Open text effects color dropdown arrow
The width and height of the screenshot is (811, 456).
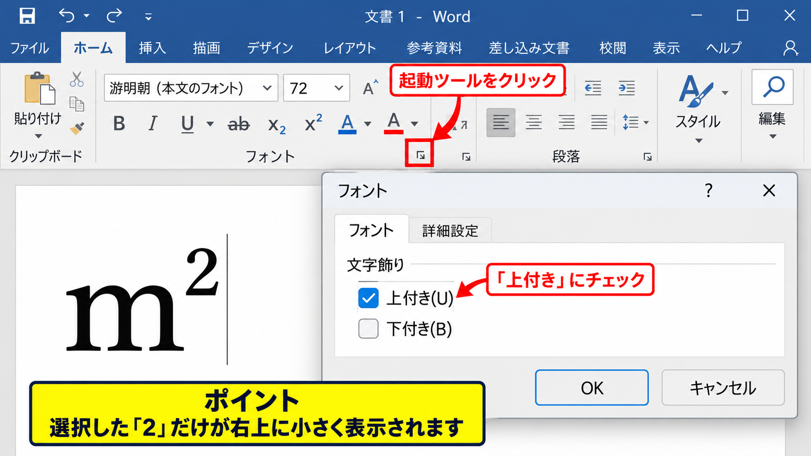point(368,124)
